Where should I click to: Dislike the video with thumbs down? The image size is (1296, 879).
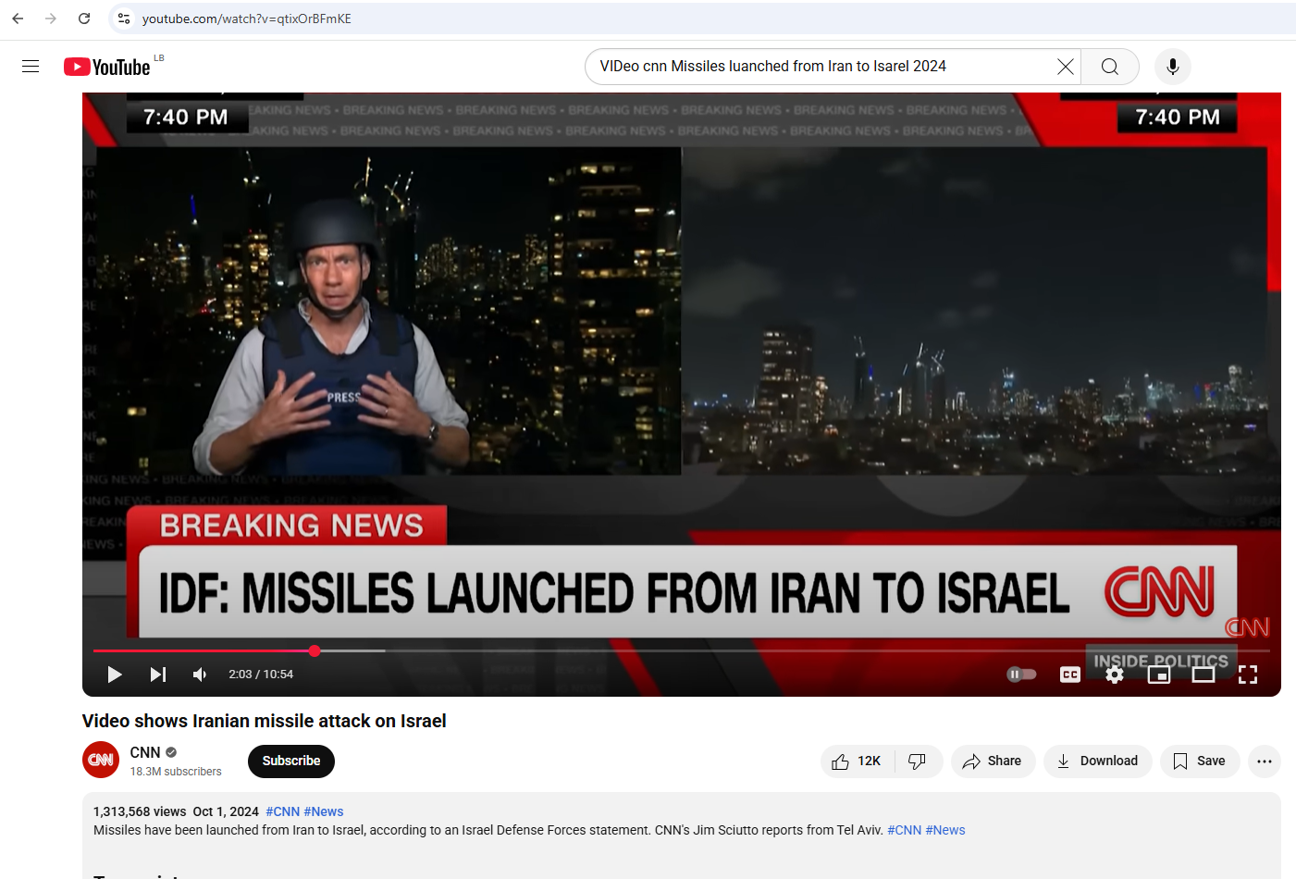coord(918,761)
